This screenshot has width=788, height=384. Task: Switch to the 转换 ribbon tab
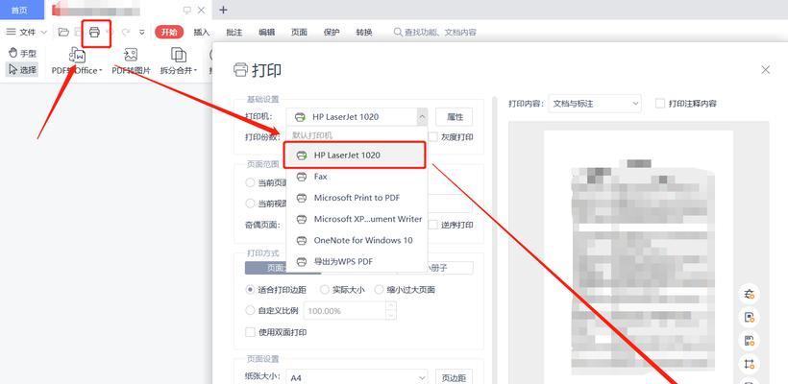(x=364, y=33)
